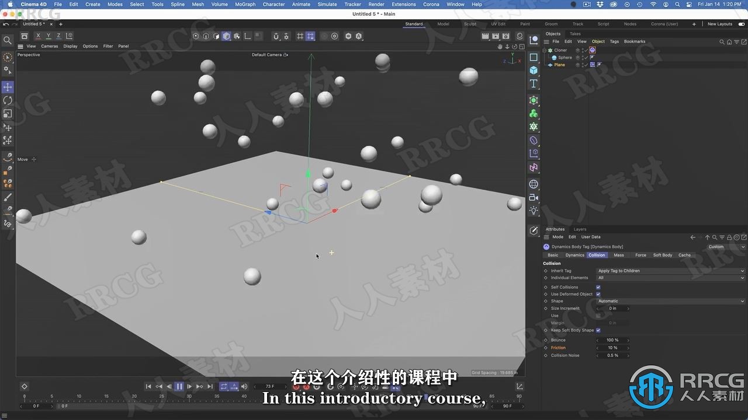Image resolution: width=748 pixels, height=420 pixels.
Task: Click the Undo arrow icon
Action: [6, 24]
